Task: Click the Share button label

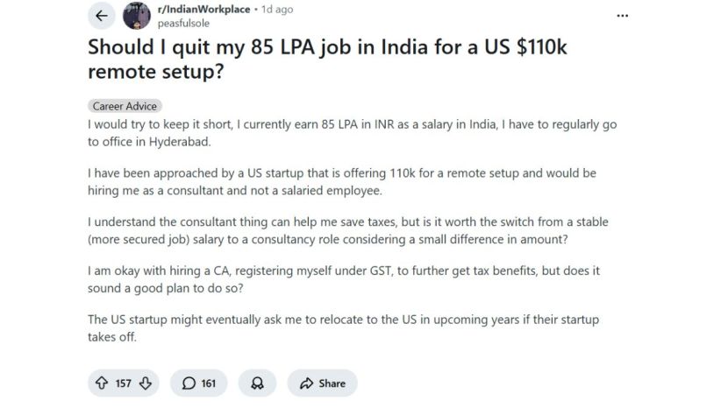Action: 332,383
